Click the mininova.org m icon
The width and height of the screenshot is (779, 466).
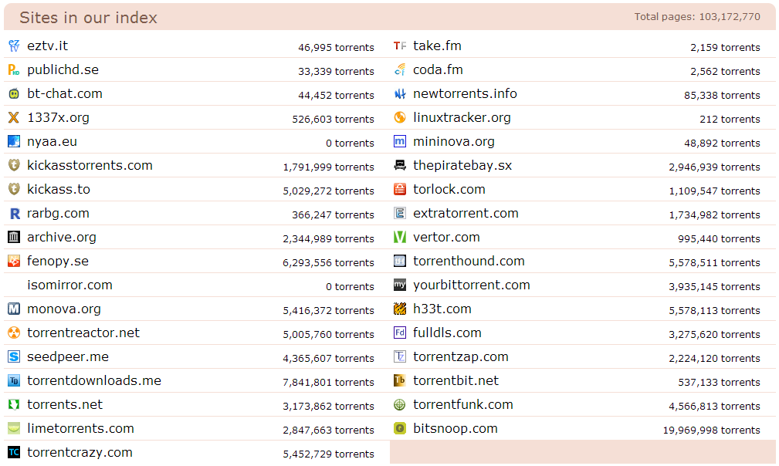click(x=400, y=141)
